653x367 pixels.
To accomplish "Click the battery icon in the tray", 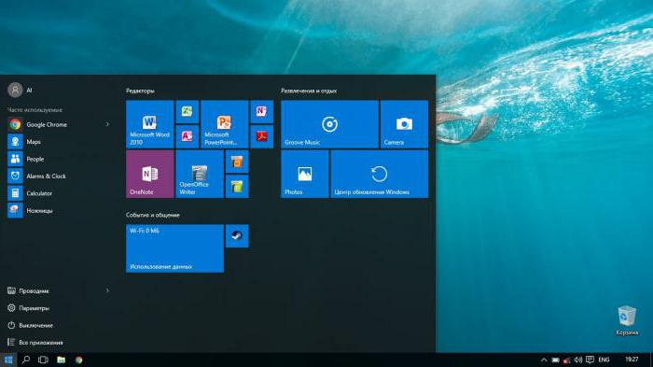I will point(556,360).
